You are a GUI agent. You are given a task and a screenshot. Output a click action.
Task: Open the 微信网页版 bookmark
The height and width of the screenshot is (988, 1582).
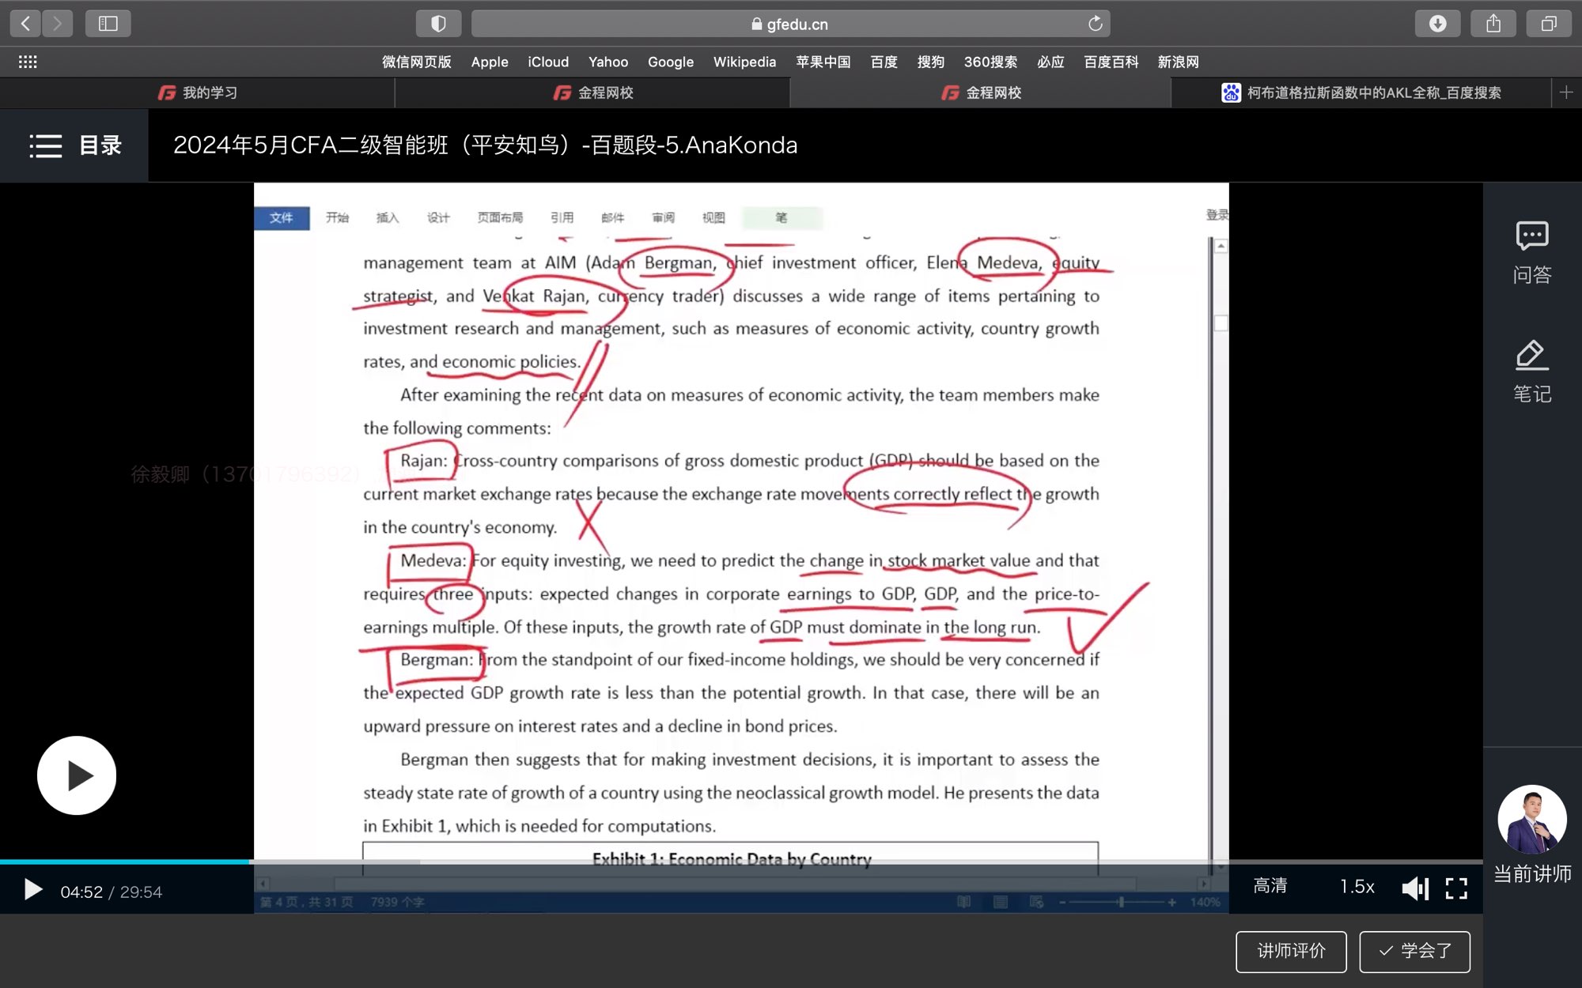[x=416, y=62]
